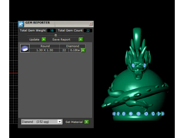Click the Set Material label
The width and height of the screenshot is (184, 138).
(x=74, y=122)
